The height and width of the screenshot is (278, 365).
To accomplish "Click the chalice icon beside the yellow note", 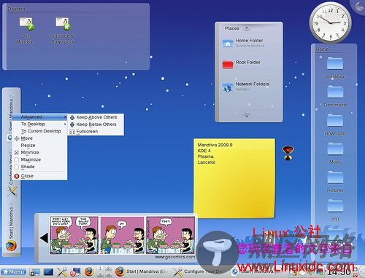I will tap(288, 153).
